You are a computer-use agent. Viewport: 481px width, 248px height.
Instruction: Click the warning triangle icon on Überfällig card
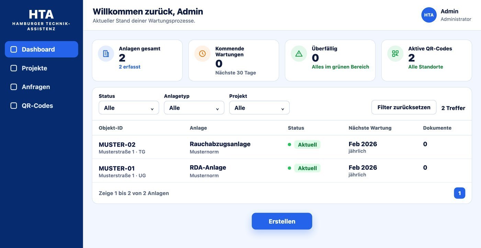tap(299, 54)
